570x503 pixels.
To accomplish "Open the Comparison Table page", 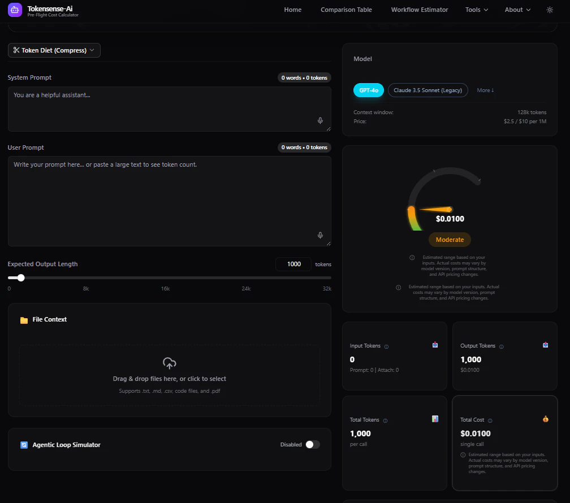I will 346,10.
